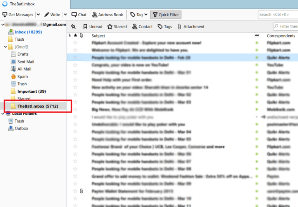Open the Chat button
This screenshot has height=207, width=298.
click(79, 15)
